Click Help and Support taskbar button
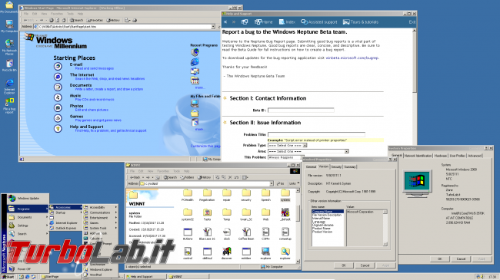Screen dimensions: 500x280 pyautogui.click(x=145, y=277)
